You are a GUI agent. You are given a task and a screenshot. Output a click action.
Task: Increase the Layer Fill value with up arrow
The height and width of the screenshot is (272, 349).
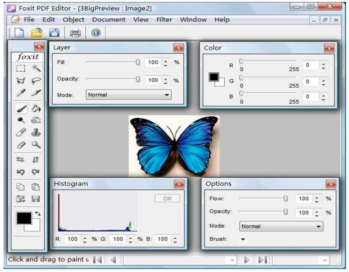pos(165,61)
